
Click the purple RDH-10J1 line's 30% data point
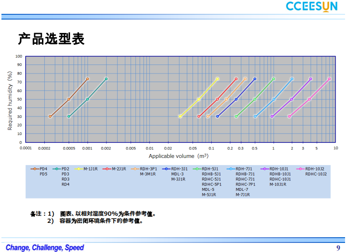272,116
